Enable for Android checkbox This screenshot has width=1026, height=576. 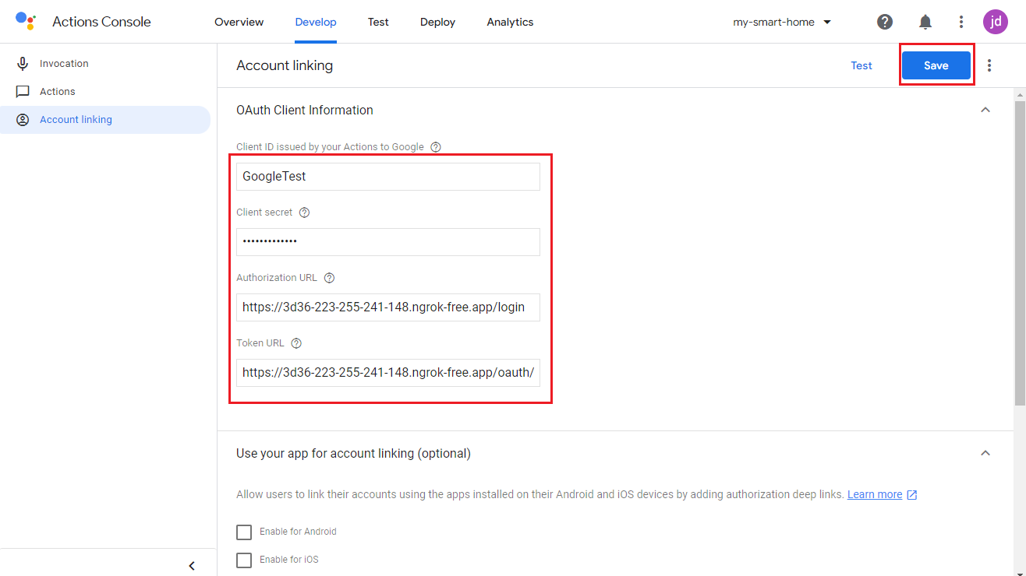tap(244, 532)
